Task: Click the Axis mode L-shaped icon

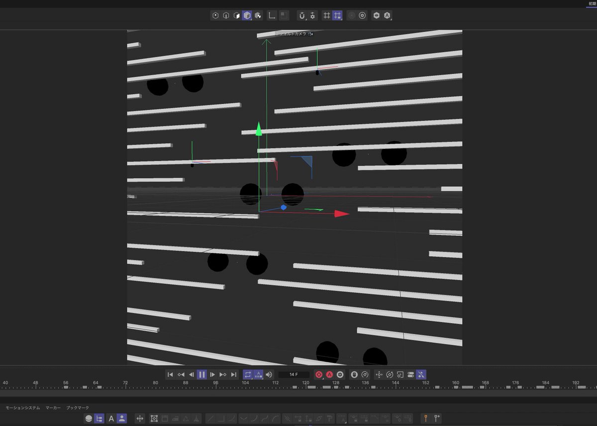Action: point(272,15)
